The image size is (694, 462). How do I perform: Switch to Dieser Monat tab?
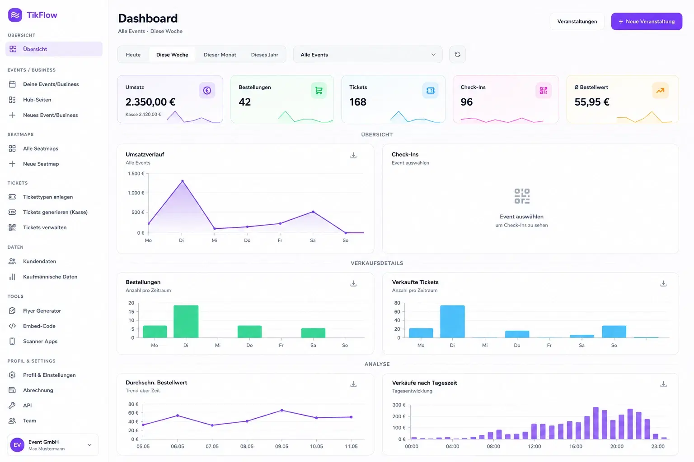(220, 55)
